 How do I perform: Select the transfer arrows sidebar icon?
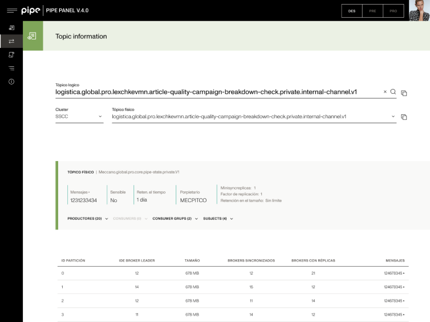(11, 41)
